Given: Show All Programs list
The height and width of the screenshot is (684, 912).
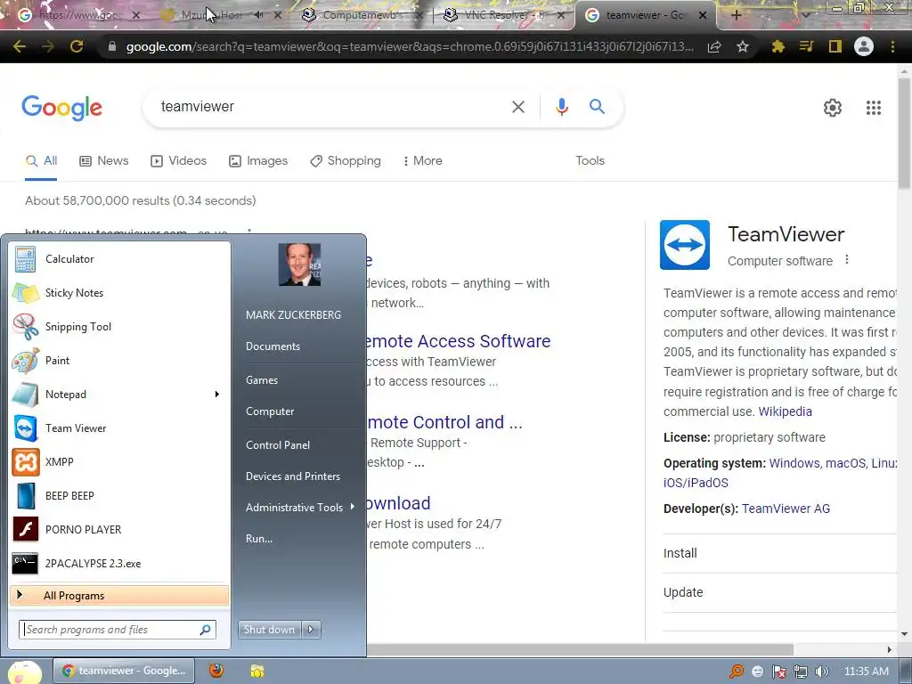Looking at the screenshot, I should click(x=119, y=595).
